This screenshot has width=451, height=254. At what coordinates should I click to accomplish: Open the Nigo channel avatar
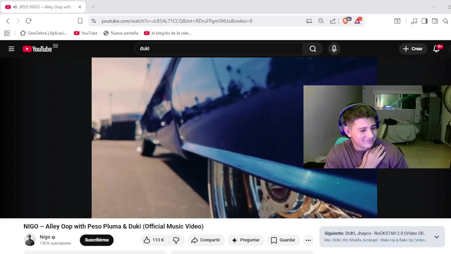tap(30, 240)
